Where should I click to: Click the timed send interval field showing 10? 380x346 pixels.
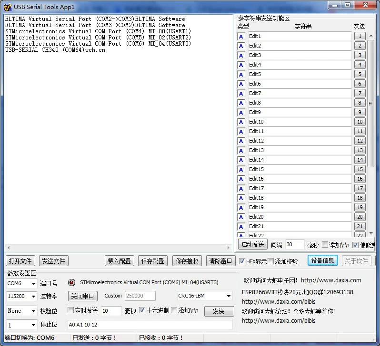111,311
